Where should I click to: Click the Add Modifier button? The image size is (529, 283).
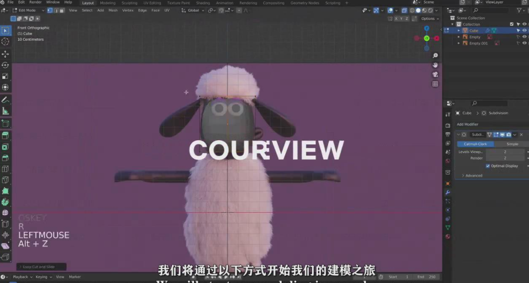(491, 124)
